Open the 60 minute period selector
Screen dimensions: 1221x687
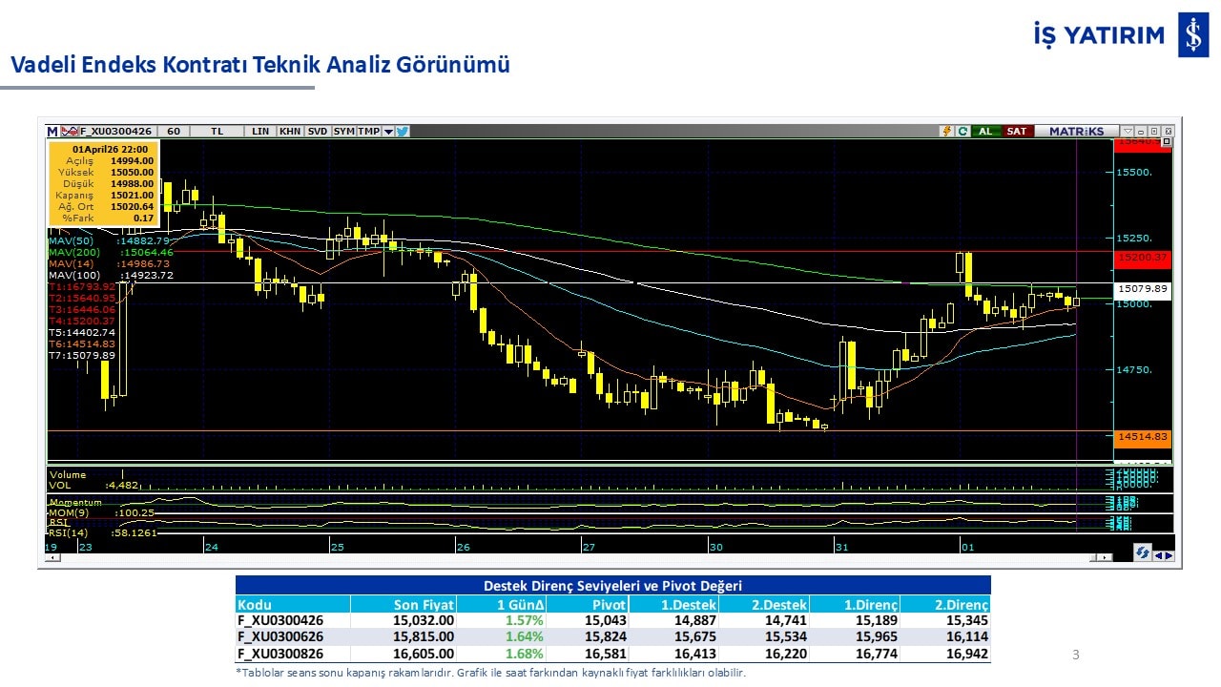(174, 132)
